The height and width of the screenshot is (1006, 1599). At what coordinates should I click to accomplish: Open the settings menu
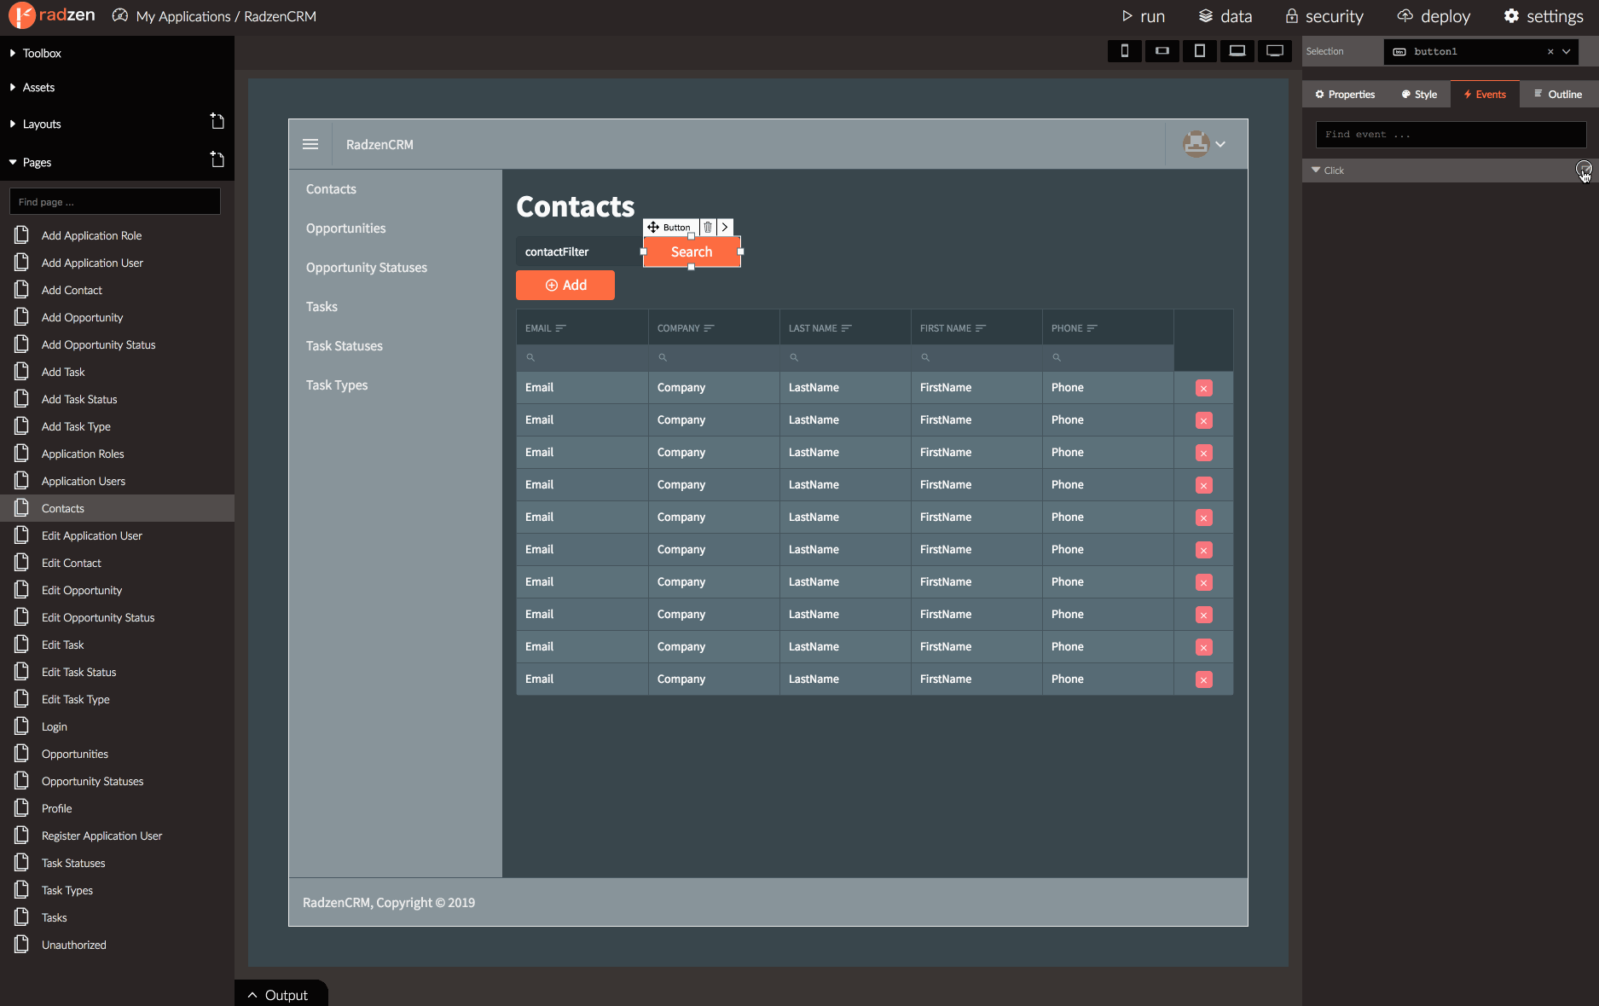click(1544, 16)
